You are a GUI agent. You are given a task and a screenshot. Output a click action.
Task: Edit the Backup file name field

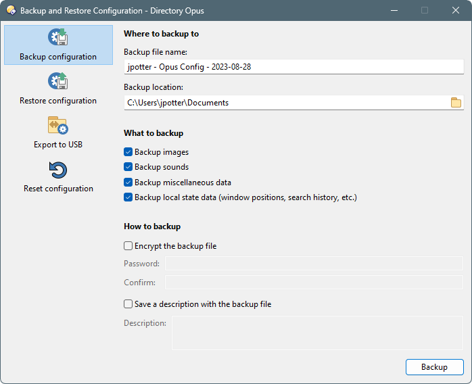point(293,67)
